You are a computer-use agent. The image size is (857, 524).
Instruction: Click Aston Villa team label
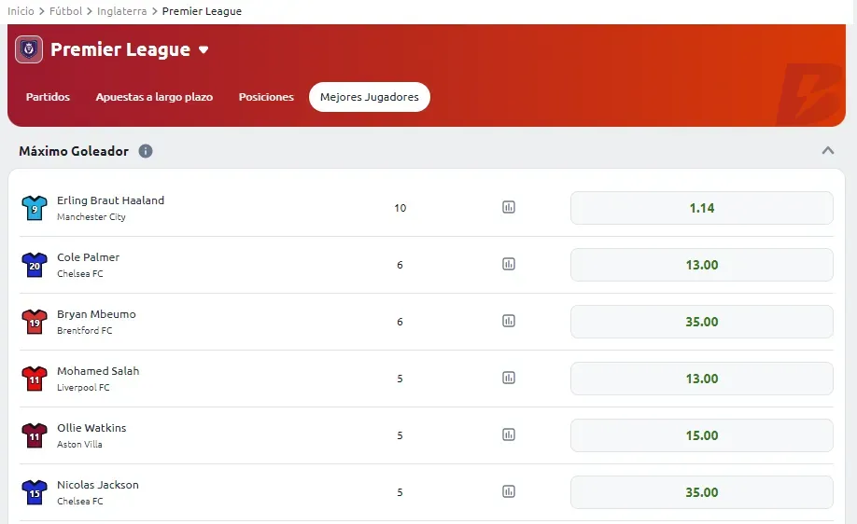[79, 445]
